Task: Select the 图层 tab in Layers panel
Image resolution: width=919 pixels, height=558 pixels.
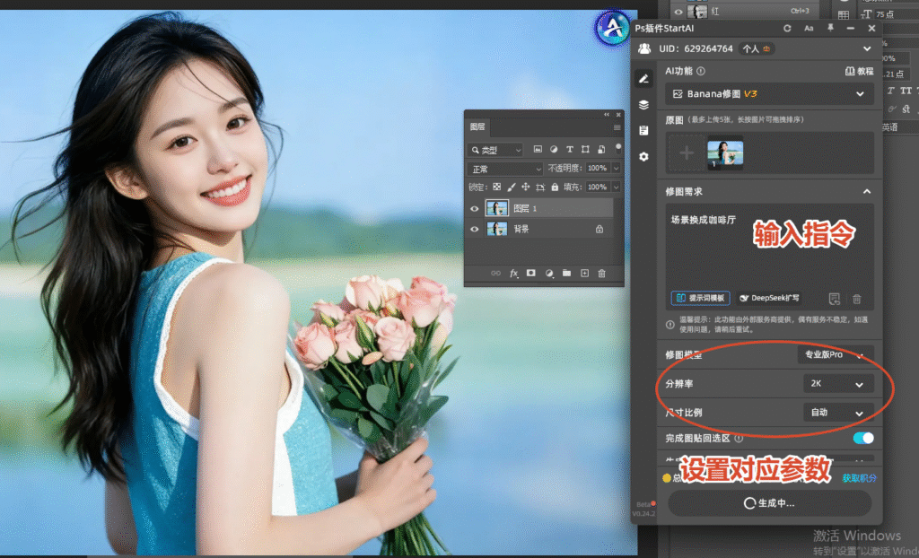Action: 477,126
